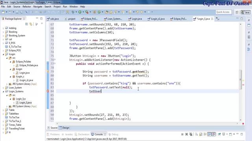Click the Run (green play) toolbar button
This screenshot has height=141, width=252.
tap(80, 12)
